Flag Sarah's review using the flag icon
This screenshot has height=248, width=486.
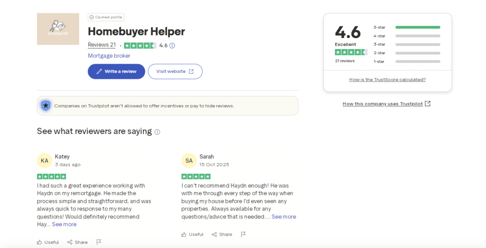(243, 234)
